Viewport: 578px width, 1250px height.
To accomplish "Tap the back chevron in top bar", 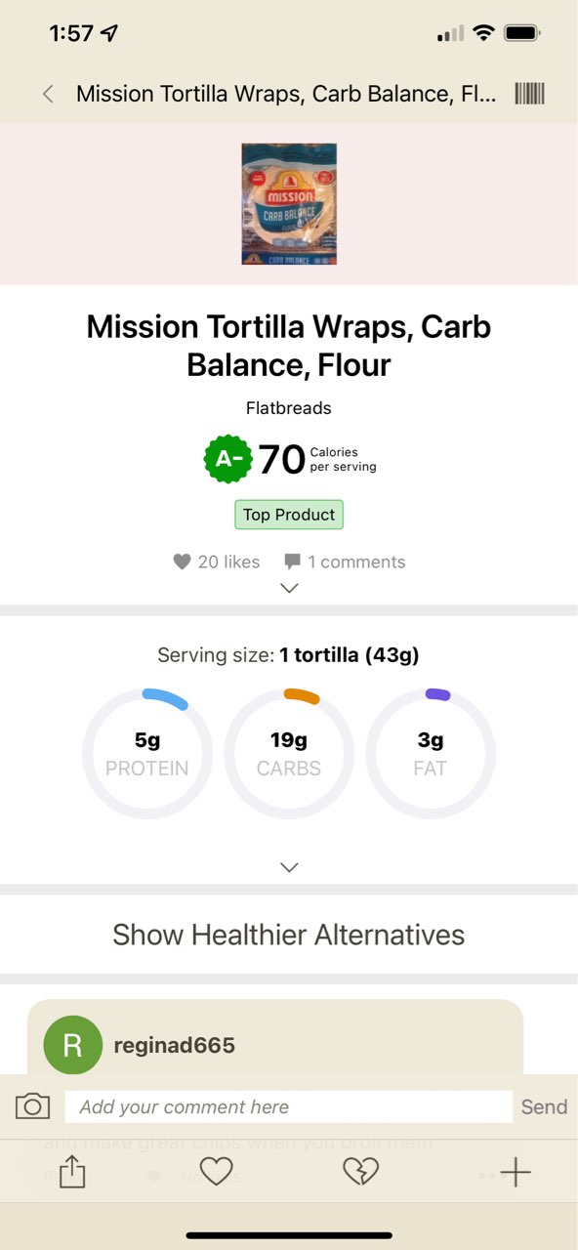I will (47, 93).
